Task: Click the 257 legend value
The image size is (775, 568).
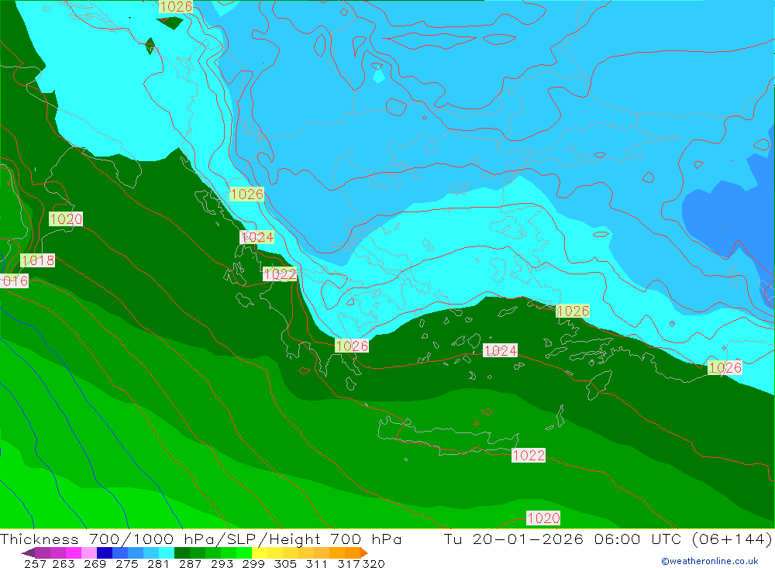Action: (35, 563)
